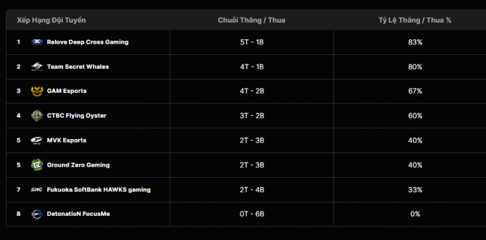Click the 5T - 1B record cell
Image resolution: width=486 pixels, height=240 pixels.
(x=252, y=42)
